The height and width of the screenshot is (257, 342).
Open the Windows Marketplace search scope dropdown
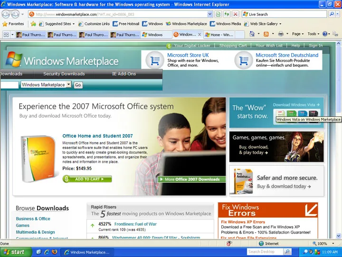tap(69, 84)
